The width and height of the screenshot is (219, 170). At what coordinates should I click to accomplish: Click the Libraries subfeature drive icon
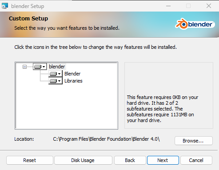tap(53, 81)
